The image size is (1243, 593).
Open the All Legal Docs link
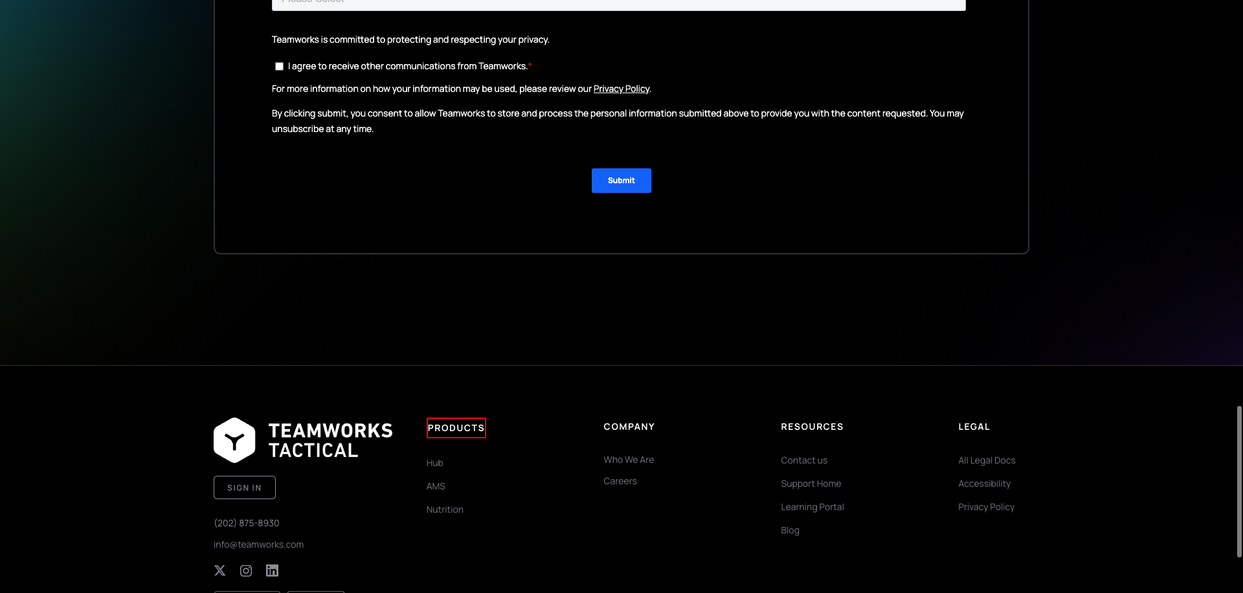[x=987, y=460]
